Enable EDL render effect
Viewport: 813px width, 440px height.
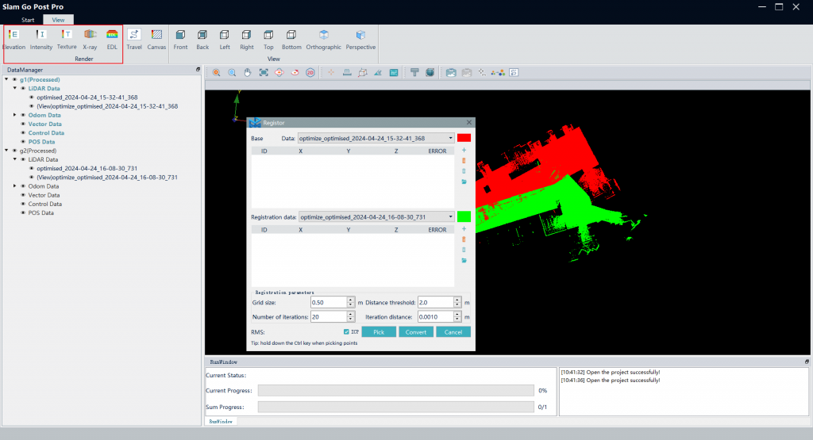click(x=112, y=39)
